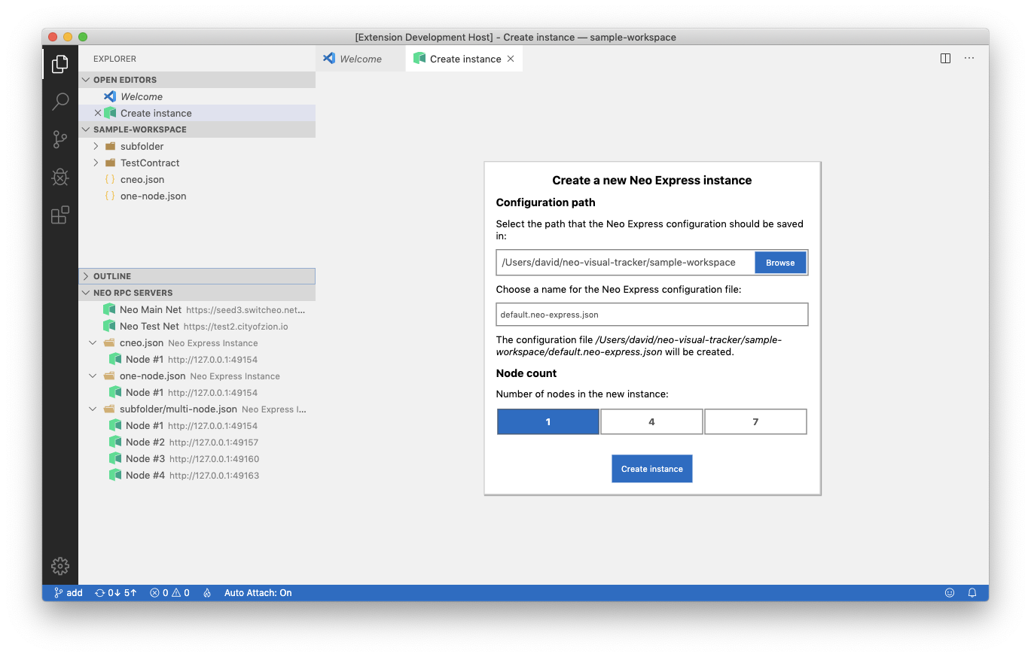Click the sync changes status item
This screenshot has height=657, width=1031.
(115, 593)
